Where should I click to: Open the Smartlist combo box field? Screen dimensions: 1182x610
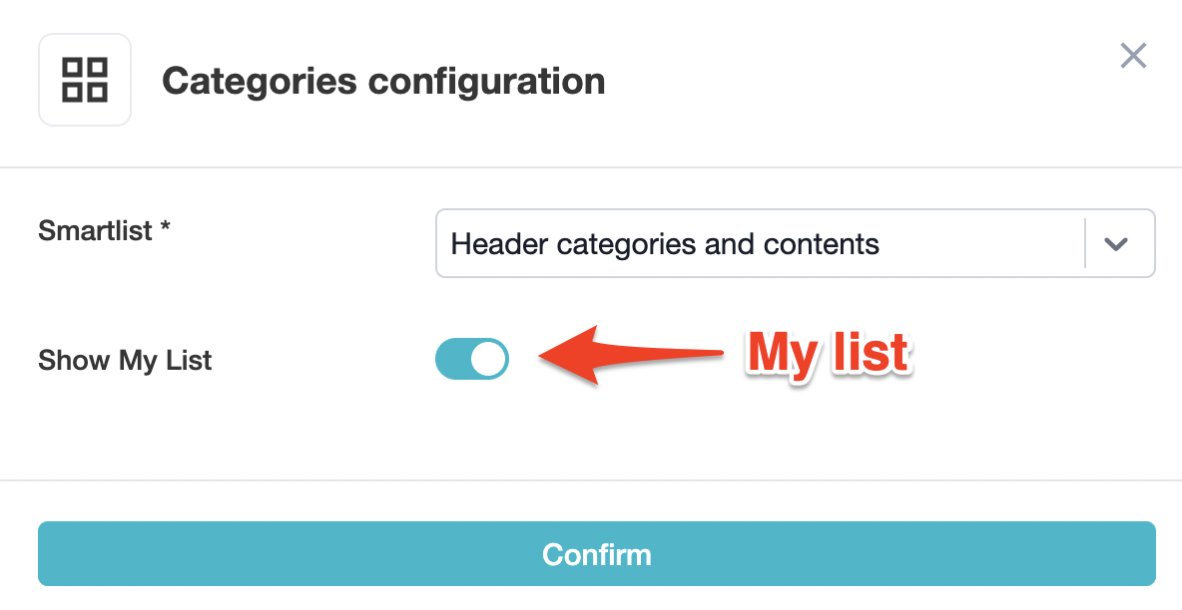click(x=759, y=243)
